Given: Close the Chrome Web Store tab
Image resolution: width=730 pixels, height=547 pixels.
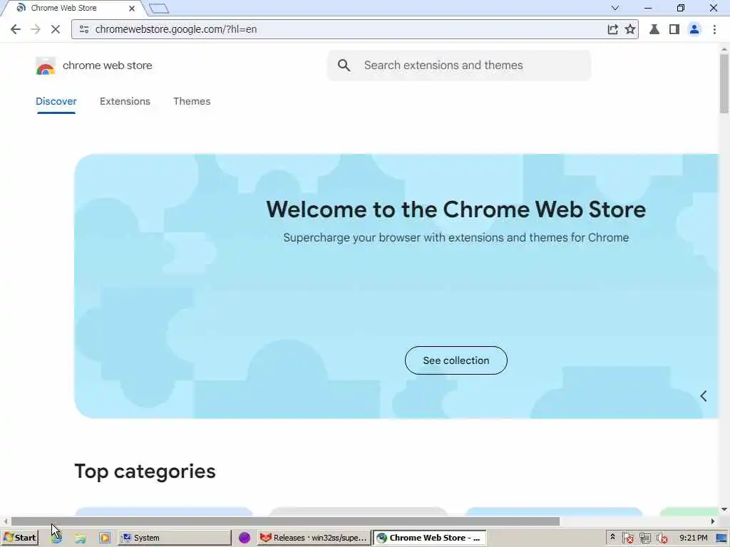Looking at the screenshot, I should click(132, 9).
